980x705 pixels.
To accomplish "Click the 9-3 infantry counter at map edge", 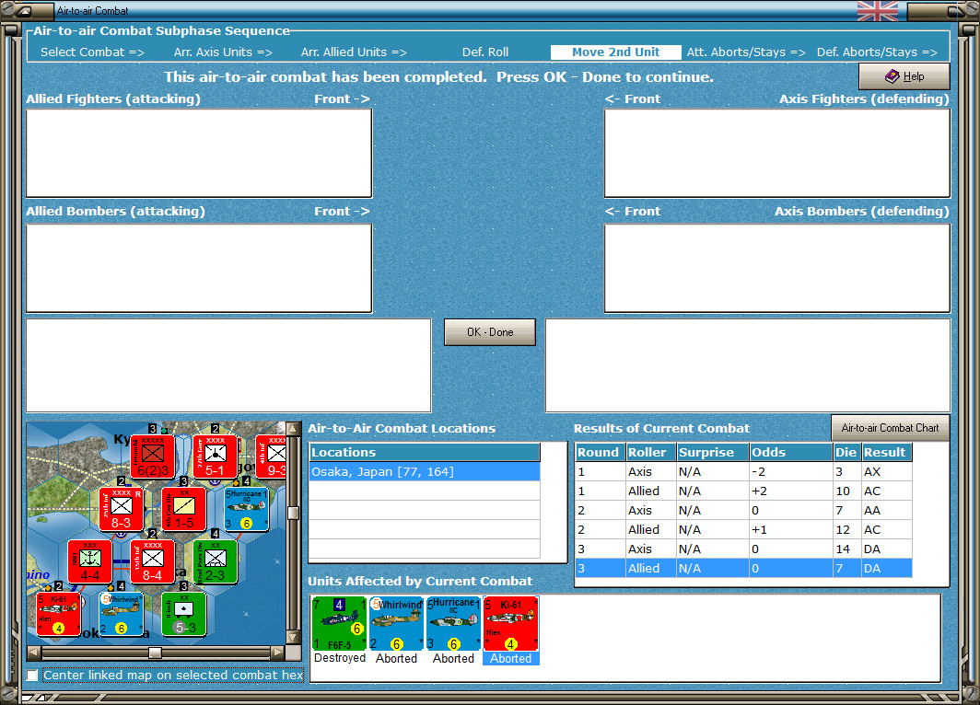I will [271, 457].
